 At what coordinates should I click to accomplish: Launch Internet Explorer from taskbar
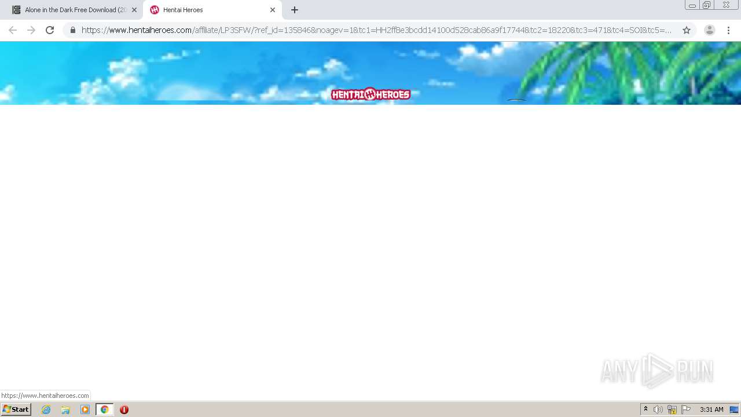[x=46, y=409]
